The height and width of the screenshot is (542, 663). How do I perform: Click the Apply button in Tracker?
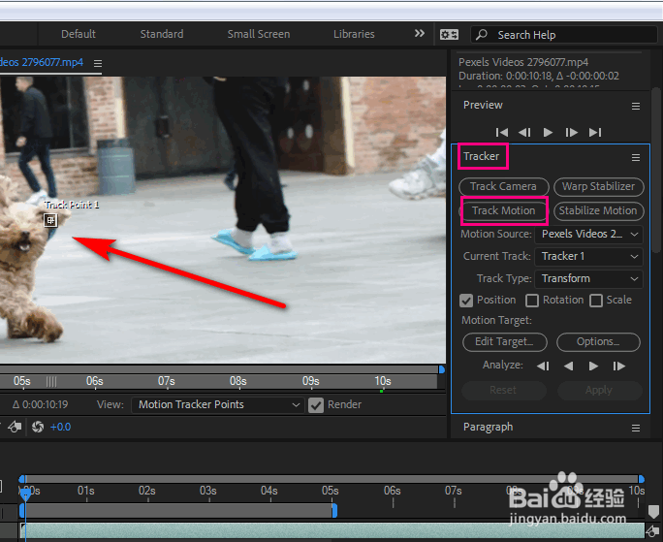coord(599,390)
